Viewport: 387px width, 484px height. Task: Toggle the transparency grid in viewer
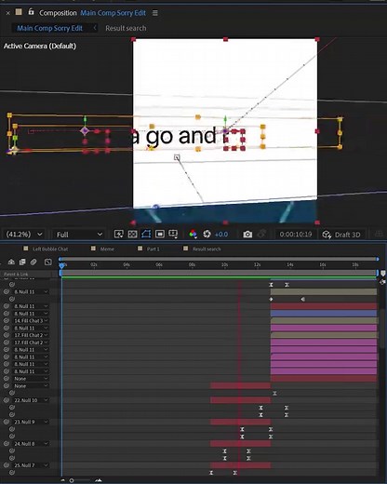coord(132,234)
